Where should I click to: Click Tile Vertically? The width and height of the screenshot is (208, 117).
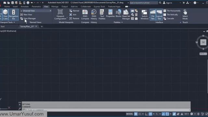click(171, 15)
